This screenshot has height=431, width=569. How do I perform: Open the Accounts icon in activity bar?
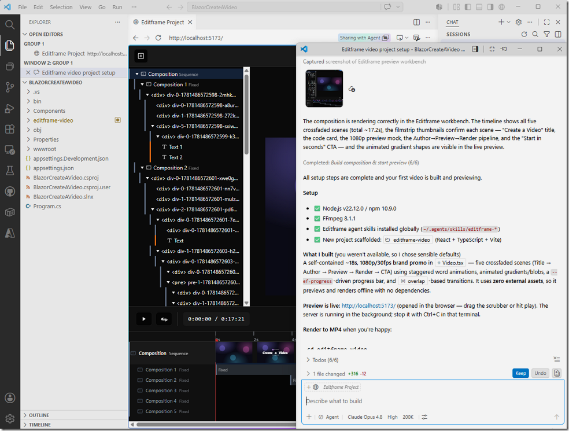click(10, 397)
